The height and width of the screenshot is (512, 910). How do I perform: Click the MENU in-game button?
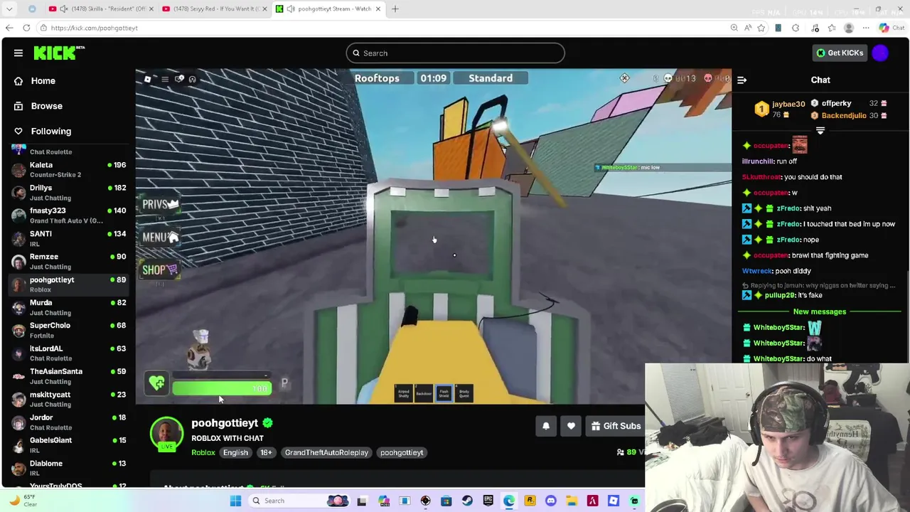click(x=161, y=238)
